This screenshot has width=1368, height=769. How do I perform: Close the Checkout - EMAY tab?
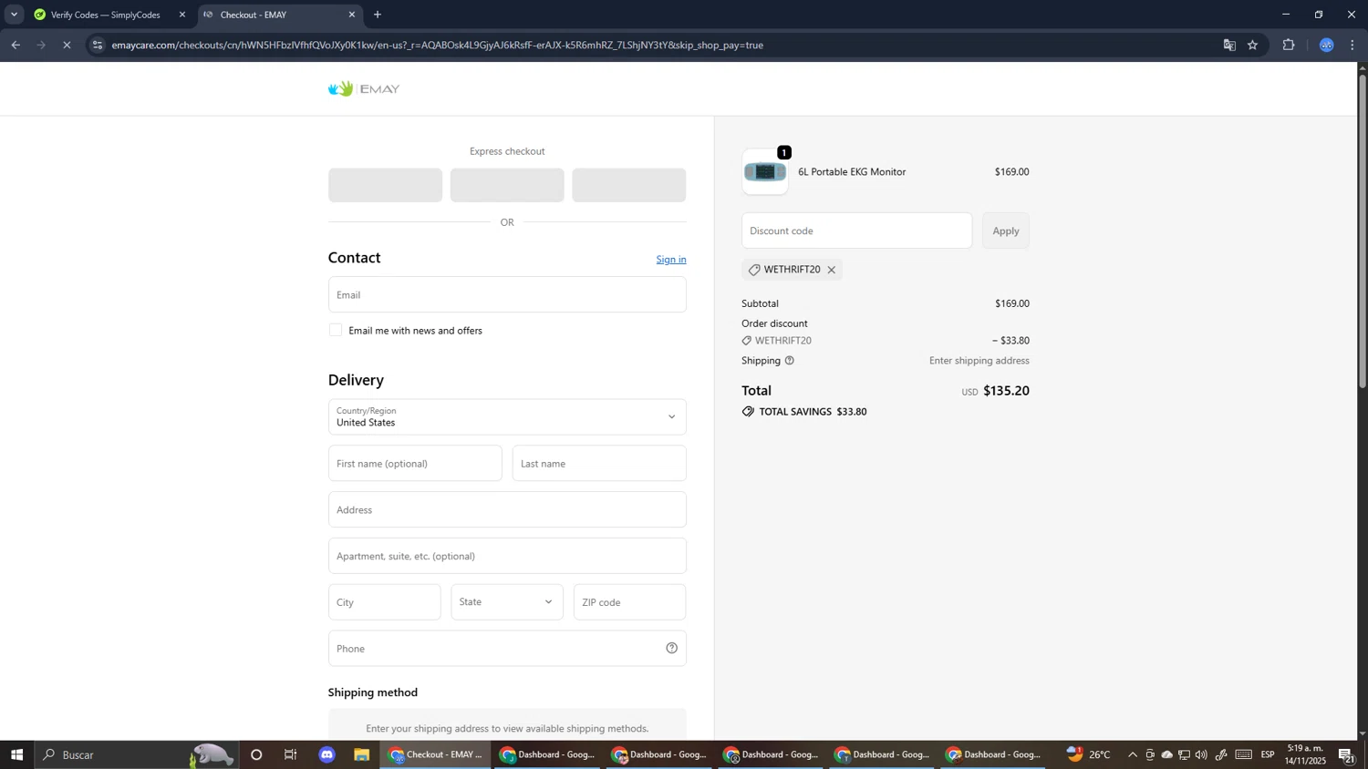[x=352, y=15]
